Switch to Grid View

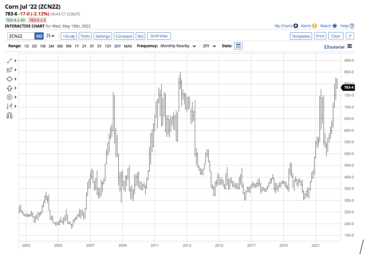click(159, 36)
